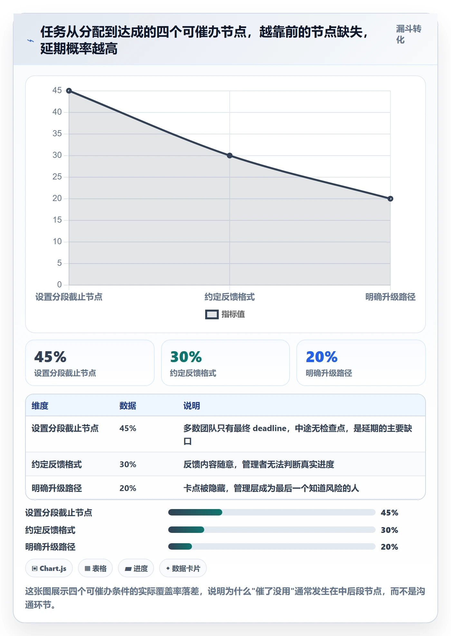Click the 30% label beside progress bar
Viewport: 451px width, 636px height.
tap(389, 530)
